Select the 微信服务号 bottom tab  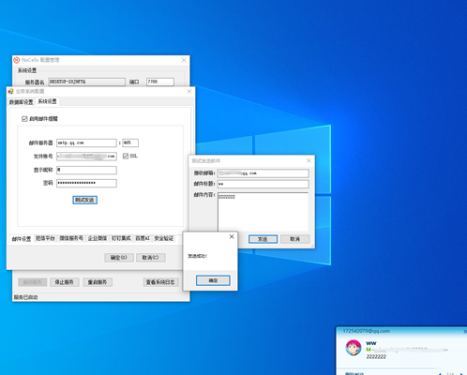tap(71, 238)
